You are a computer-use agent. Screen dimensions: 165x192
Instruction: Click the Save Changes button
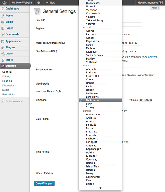click(44, 183)
